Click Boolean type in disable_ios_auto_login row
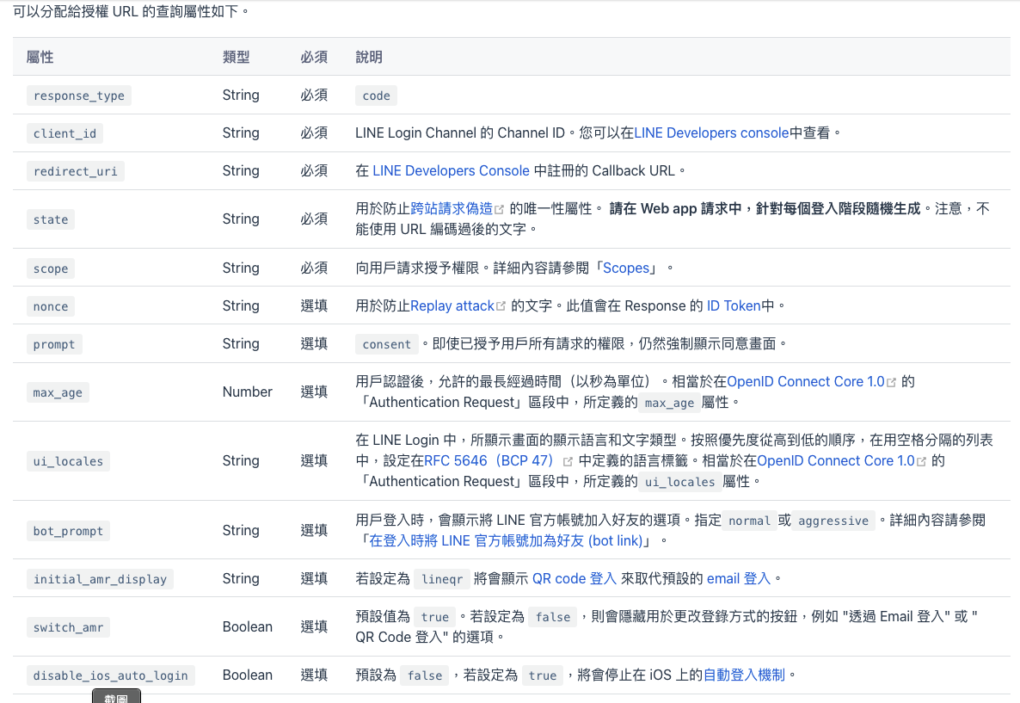Viewport: 1020px width, 703px height. 247,675
